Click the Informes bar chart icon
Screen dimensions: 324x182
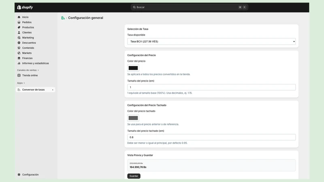(x=19, y=63)
